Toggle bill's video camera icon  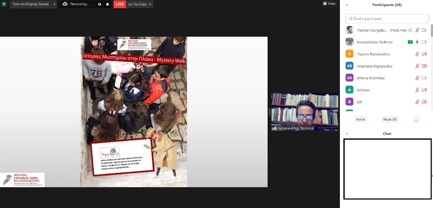click(x=424, y=102)
